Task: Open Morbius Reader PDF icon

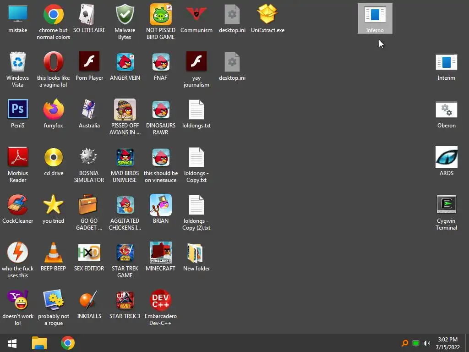Action: [18, 157]
